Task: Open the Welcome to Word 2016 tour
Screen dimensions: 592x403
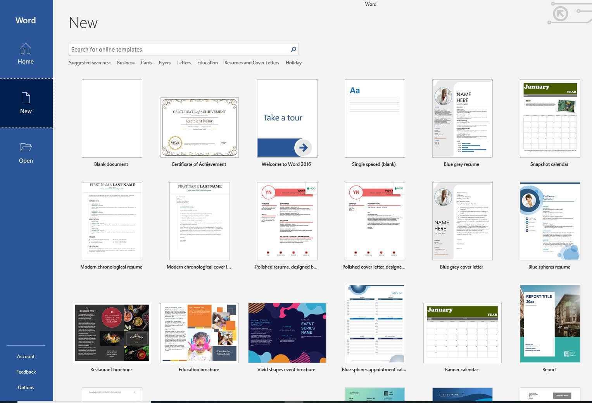Action: point(287,119)
